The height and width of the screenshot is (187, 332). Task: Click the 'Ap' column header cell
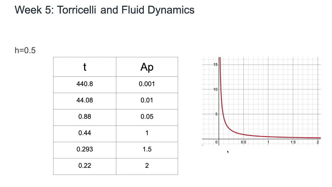click(x=147, y=67)
